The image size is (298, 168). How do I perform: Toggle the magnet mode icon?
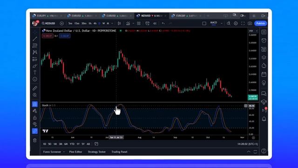pyautogui.click(x=35, y=104)
